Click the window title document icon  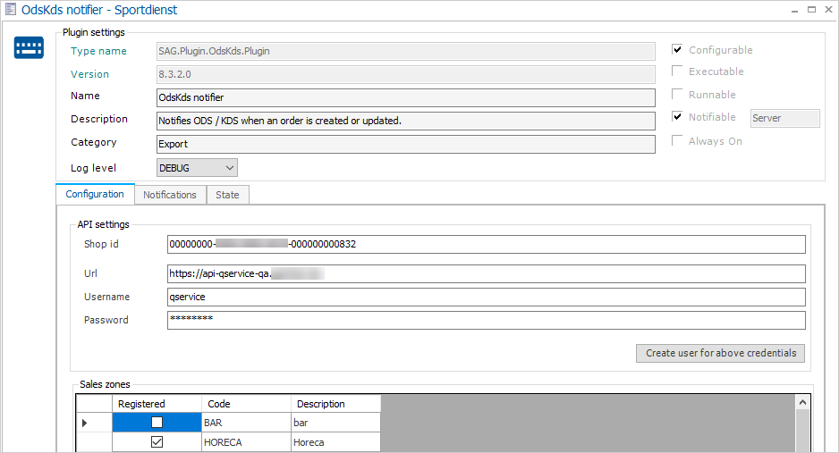tap(10, 10)
